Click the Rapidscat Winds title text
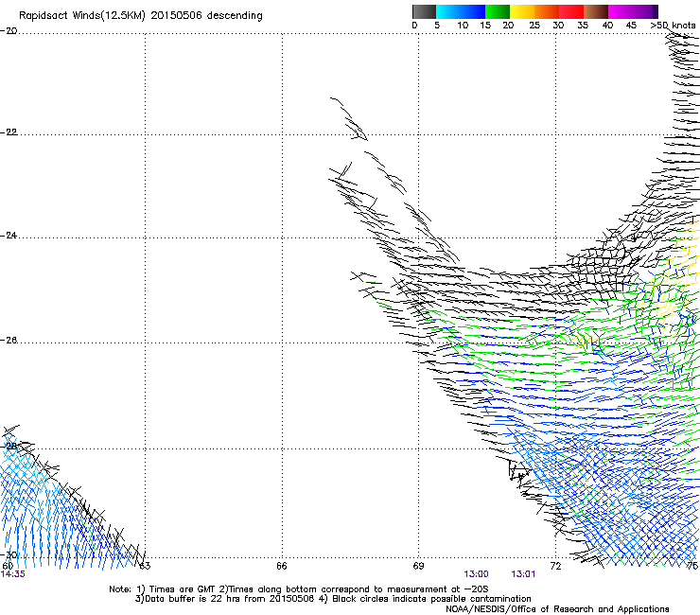Screen dimensions: 700x615 pyautogui.click(x=141, y=16)
